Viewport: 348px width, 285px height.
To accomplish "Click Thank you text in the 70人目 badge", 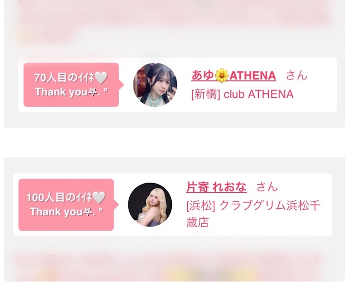I will click(x=61, y=92).
